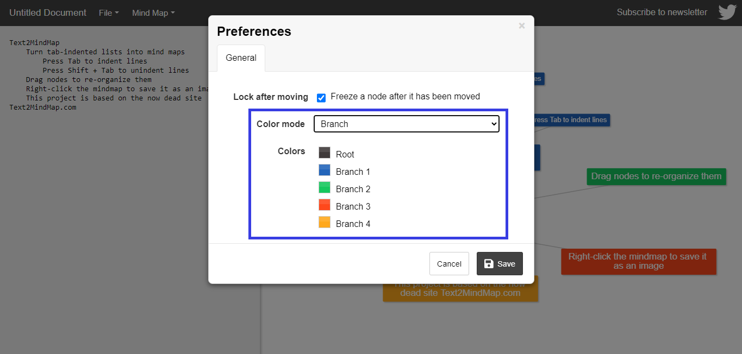Screen dimensions: 742x354
Task: Click the green Branch 2 color swatch
Action: [324, 187]
